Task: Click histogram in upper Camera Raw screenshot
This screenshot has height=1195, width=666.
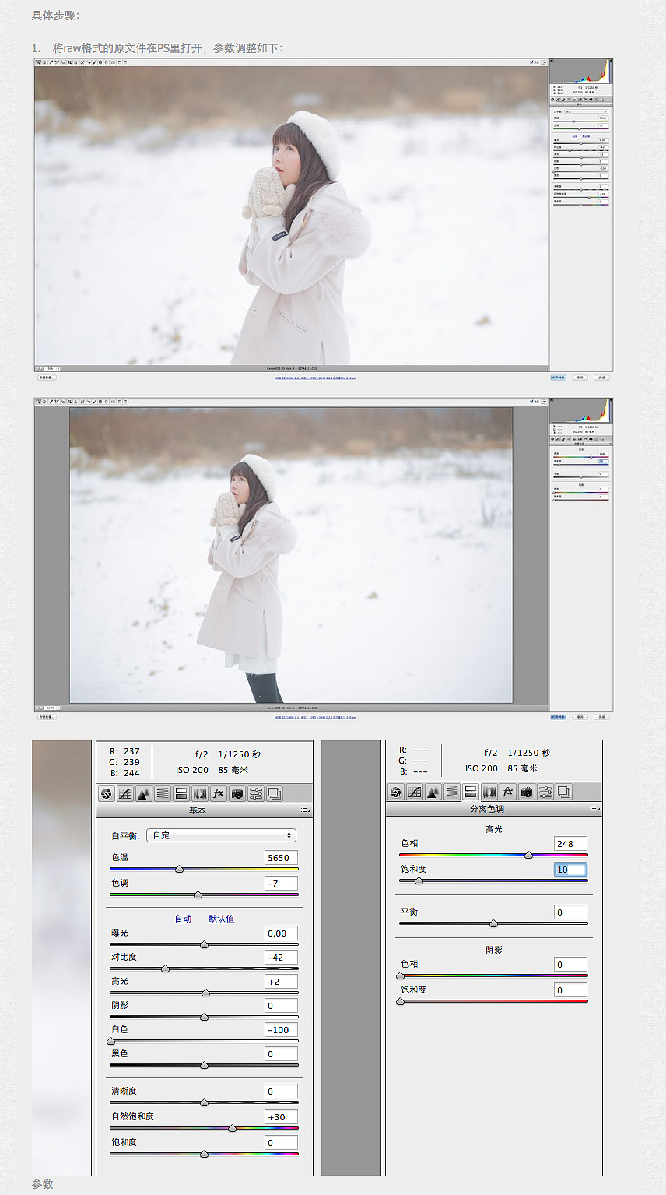Action: click(581, 72)
